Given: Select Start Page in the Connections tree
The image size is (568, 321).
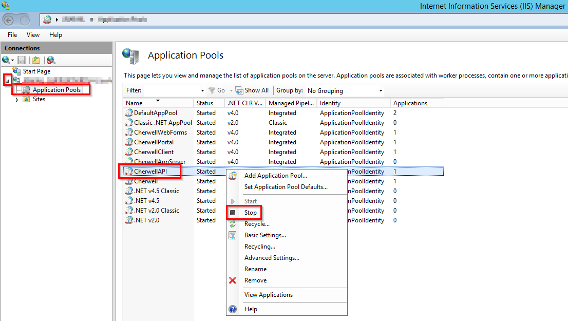Looking at the screenshot, I should [36, 71].
